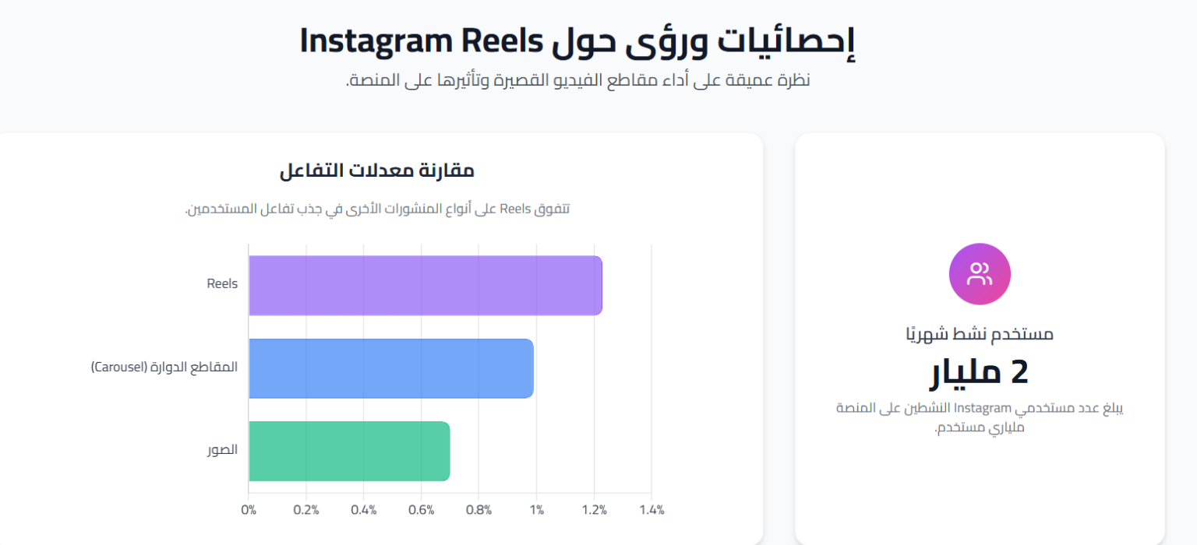Click the description of active Instagram users

click(x=980, y=418)
